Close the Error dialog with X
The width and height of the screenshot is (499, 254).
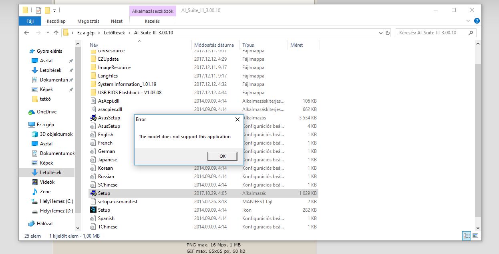(237, 119)
